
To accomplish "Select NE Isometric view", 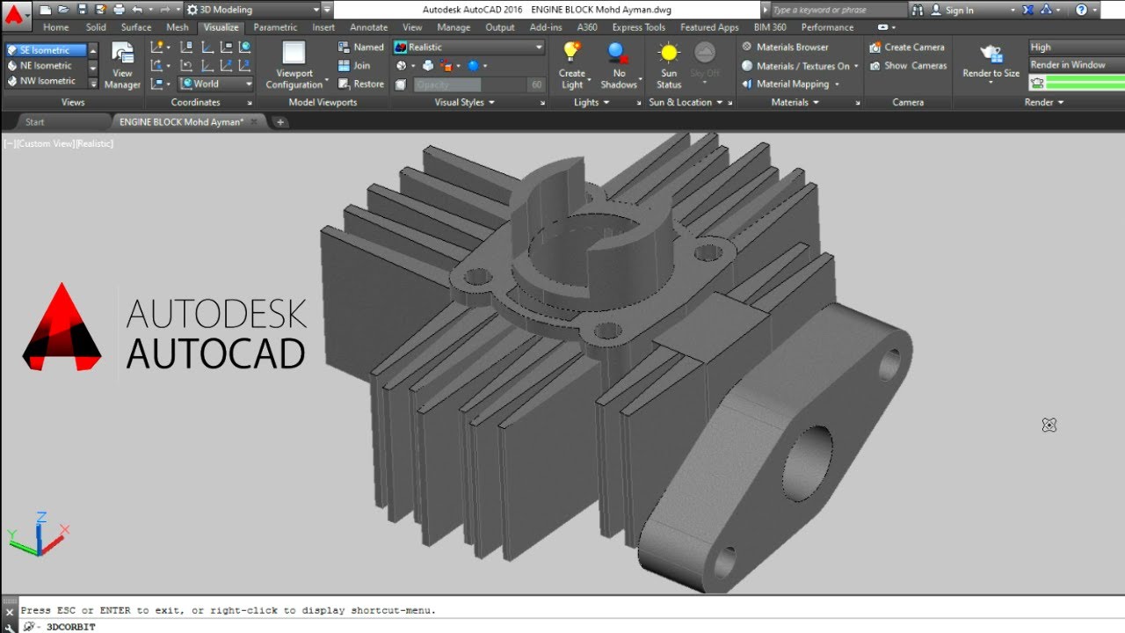I will [x=46, y=65].
